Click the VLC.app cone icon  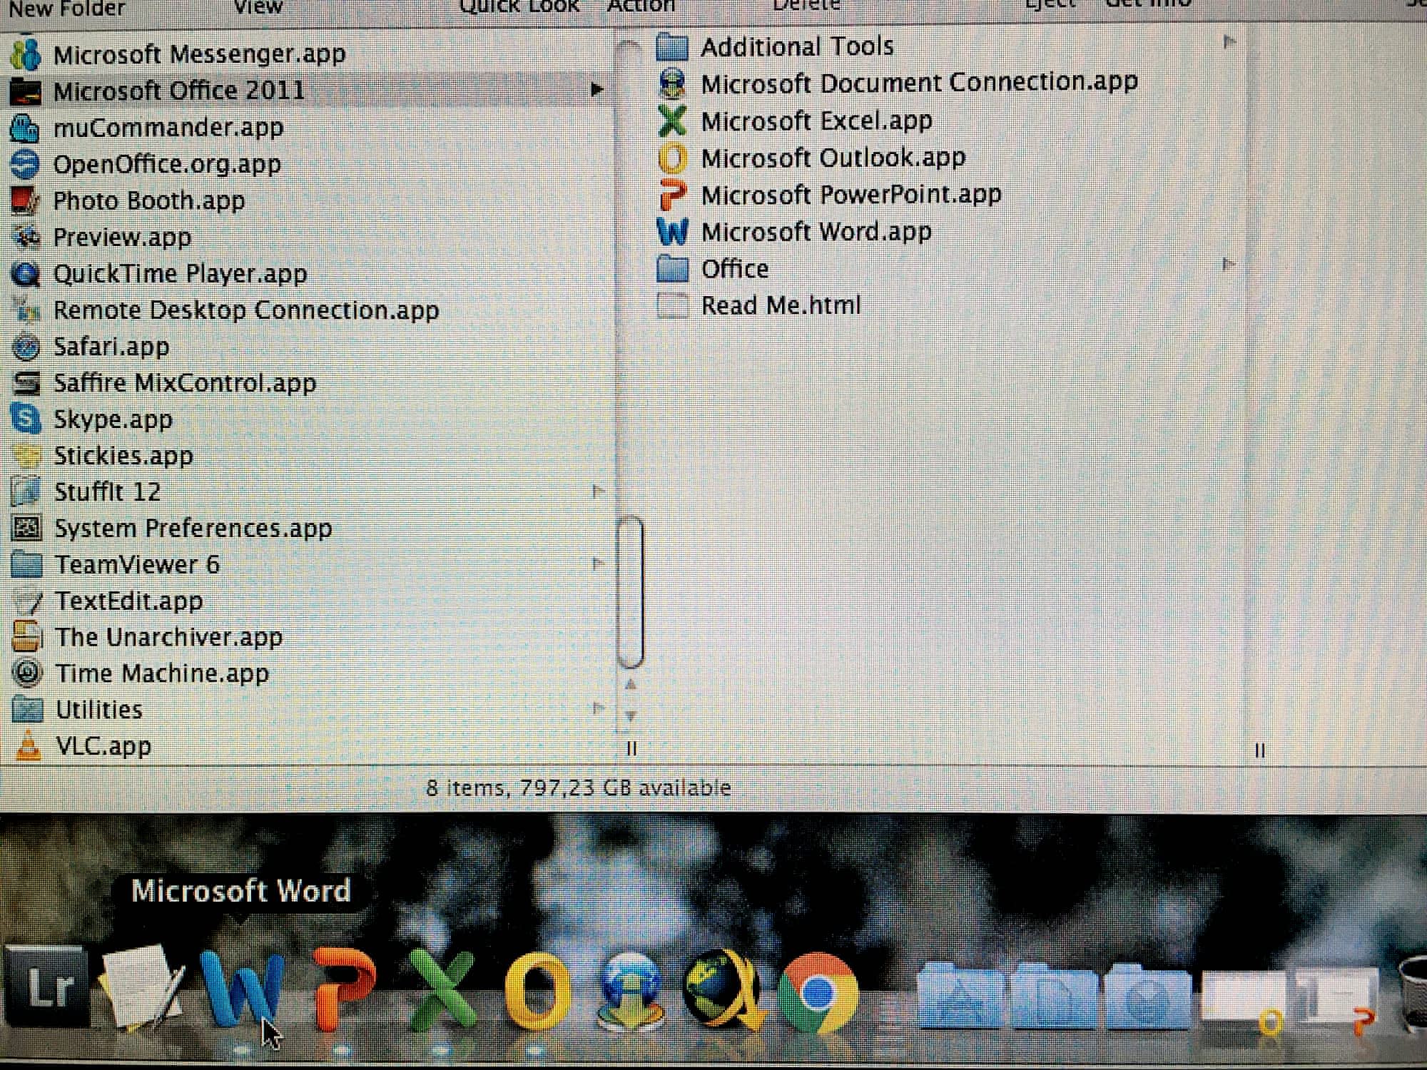point(28,746)
